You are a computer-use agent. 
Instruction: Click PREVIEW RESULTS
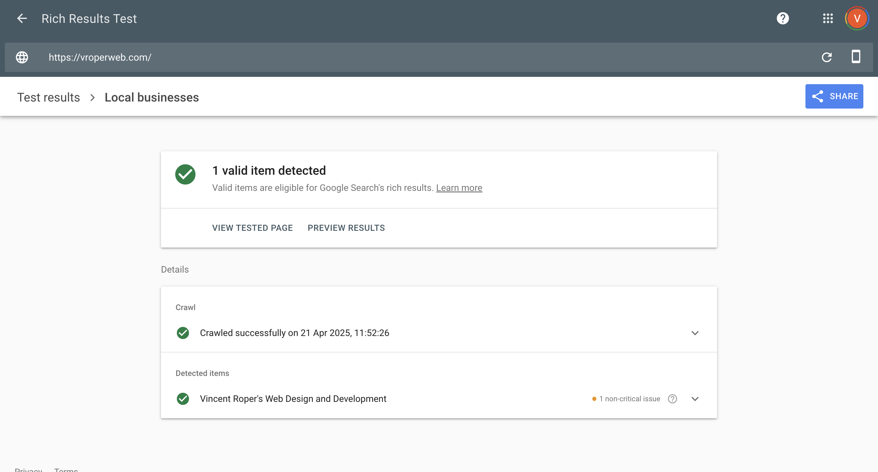pos(346,228)
